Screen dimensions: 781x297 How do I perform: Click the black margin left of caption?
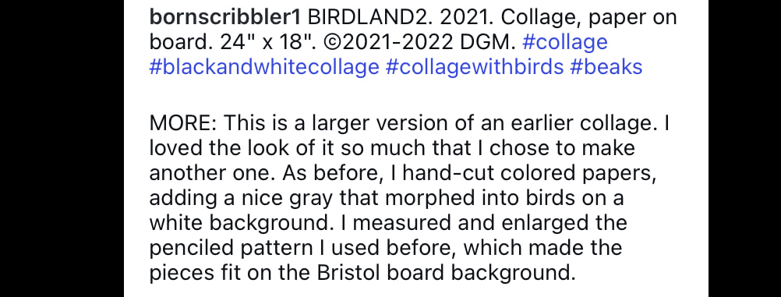point(62,148)
